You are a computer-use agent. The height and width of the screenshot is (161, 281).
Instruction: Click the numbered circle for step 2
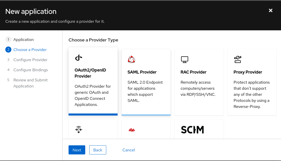point(8,50)
